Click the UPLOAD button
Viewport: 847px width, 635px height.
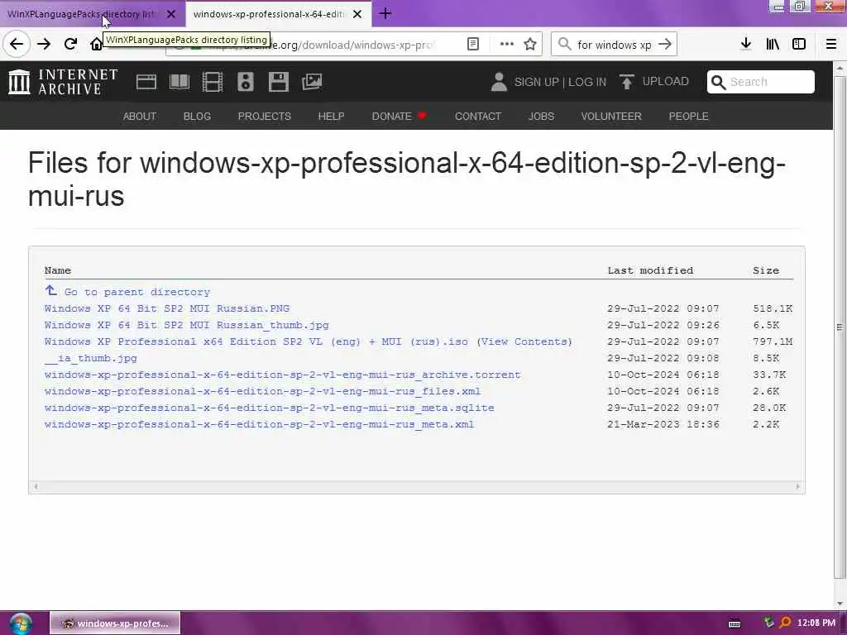point(653,82)
